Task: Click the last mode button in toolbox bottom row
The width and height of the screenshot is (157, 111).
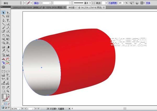Action: point(9,107)
